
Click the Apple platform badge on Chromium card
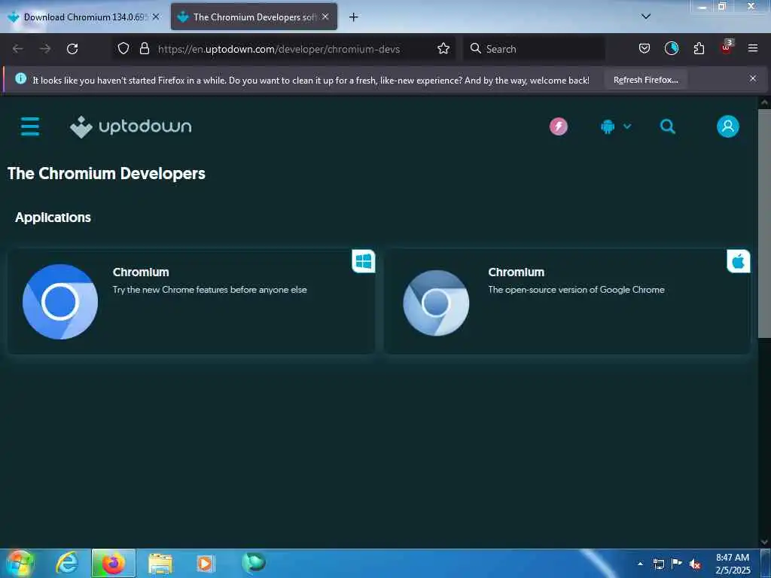coord(739,261)
